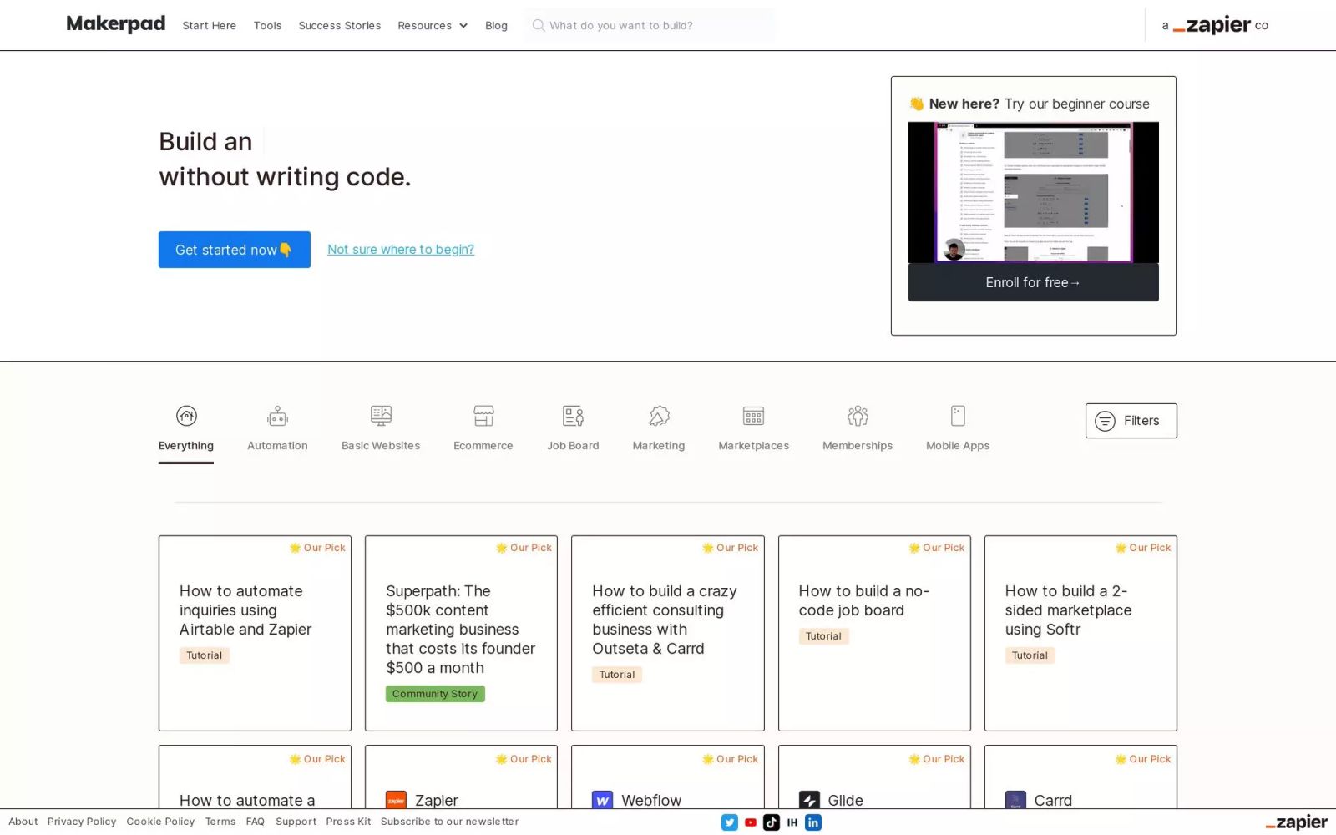The width and height of the screenshot is (1336, 835).
Task: Play the beginner course video thumbnail
Action: (1034, 192)
